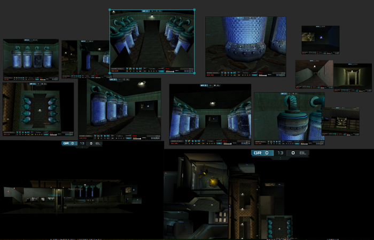Select the small dark screenshot with blue dot

320,39
